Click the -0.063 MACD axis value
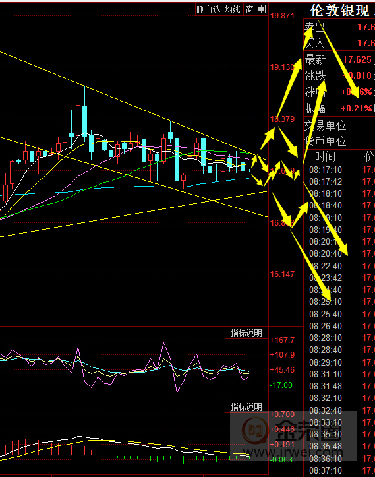Viewport: 375px width, 477px height. pyautogui.click(x=281, y=459)
